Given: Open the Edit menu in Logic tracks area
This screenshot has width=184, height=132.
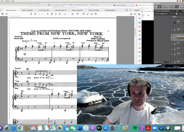Looking at the screenshot, I should [x=178, y=11].
